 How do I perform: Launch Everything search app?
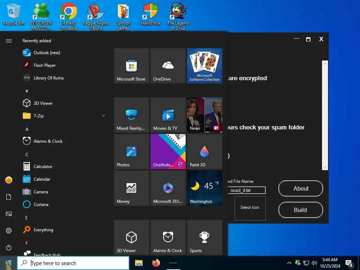64,230
